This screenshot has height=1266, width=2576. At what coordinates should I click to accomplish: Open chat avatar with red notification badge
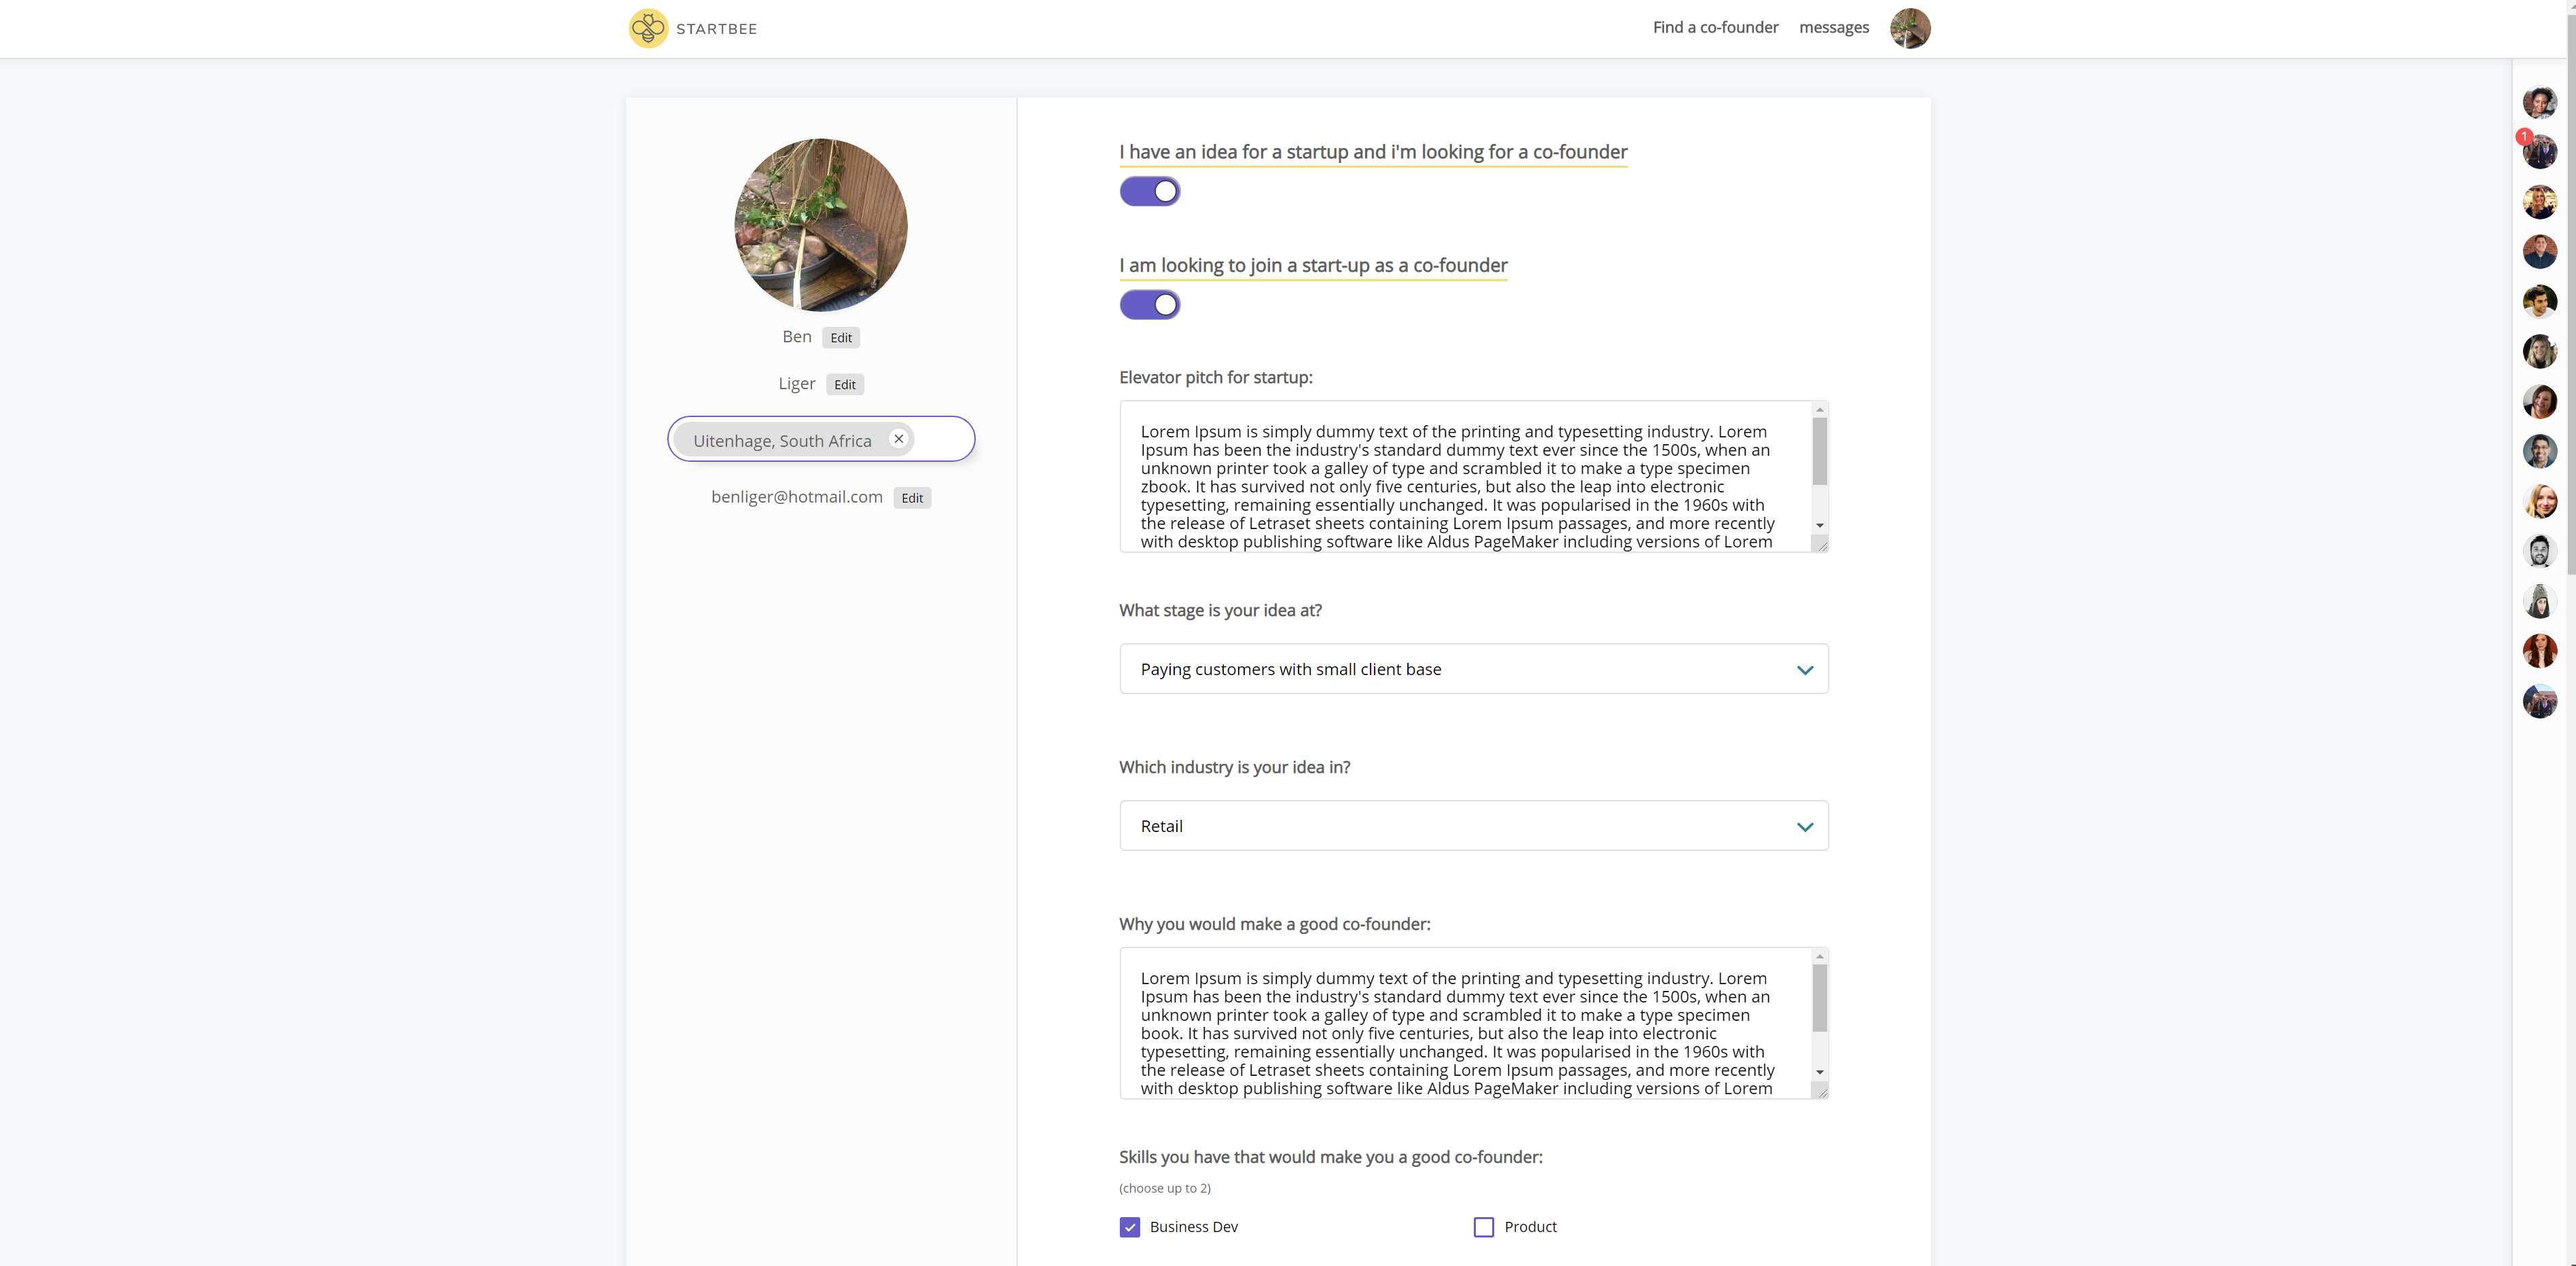2539,152
